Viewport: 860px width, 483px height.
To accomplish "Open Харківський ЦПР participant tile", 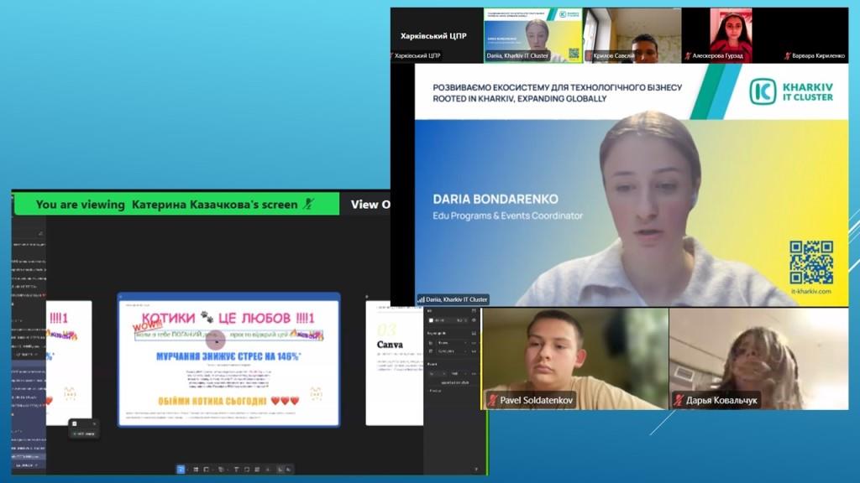I will 436,35.
